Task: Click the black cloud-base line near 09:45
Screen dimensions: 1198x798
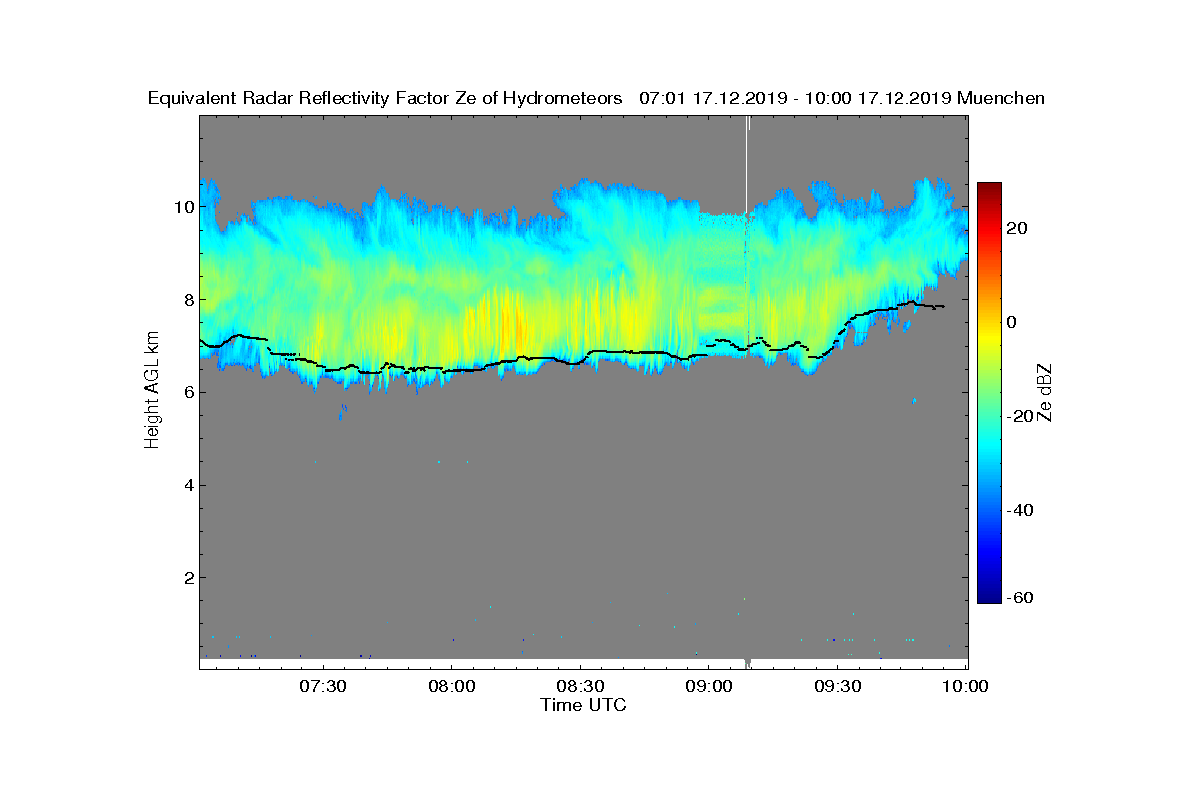Action: click(x=901, y=306)
